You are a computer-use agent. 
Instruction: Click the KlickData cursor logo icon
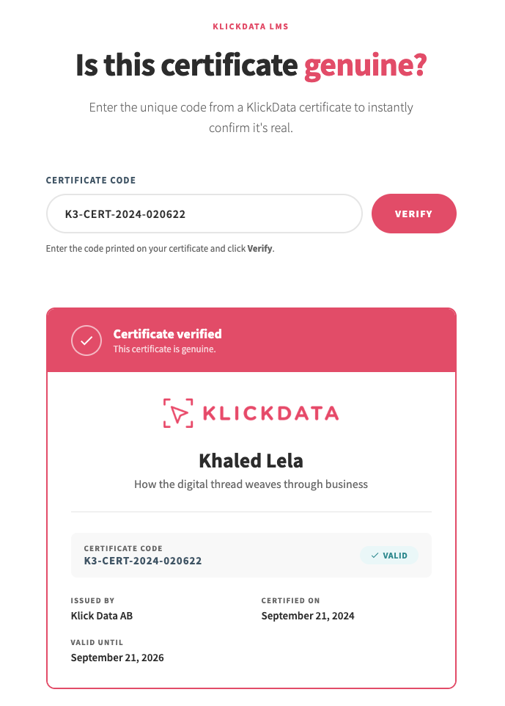tap(178, 413)
